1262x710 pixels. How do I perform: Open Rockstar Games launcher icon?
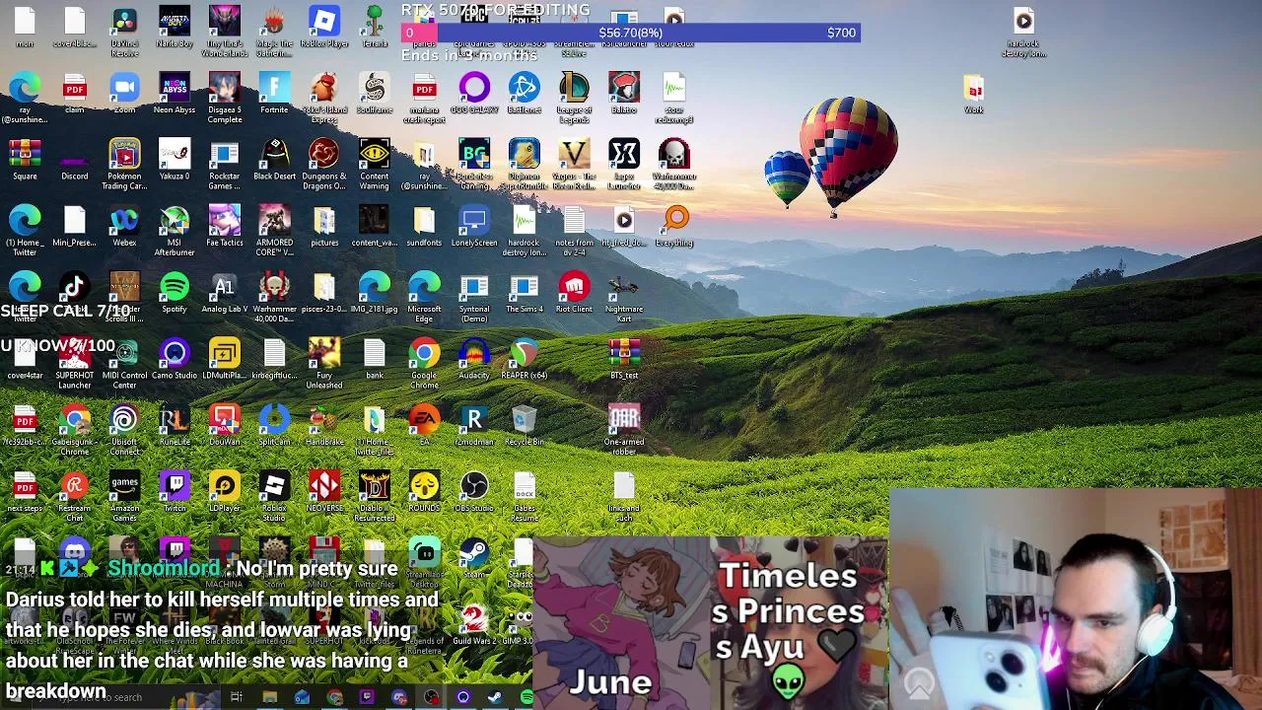pyautogui.click(x=225, y=155)
